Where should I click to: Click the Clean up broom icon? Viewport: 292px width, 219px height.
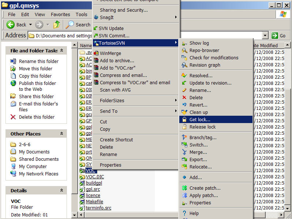coord(184,112)
